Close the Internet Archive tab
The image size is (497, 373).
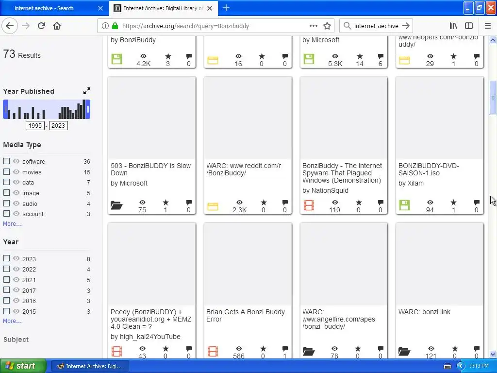tap(210, 8)
